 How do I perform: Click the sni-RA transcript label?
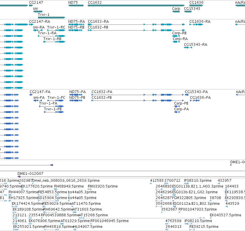click(x=39, y=27)
